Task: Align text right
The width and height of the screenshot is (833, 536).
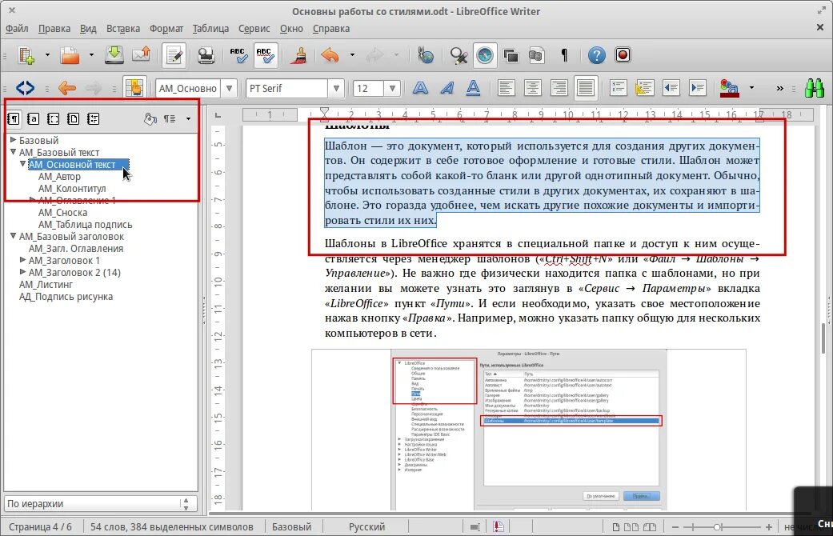Action: (x=559, y=88)
